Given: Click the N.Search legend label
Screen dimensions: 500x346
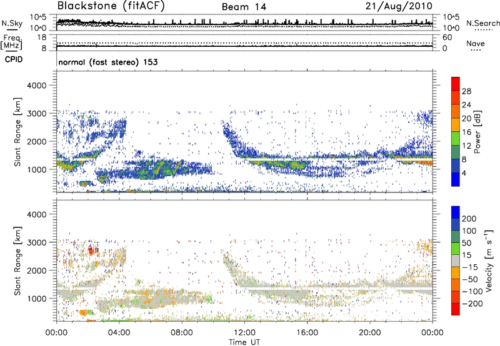Looking at the screenshot, I should pos(482,23).
